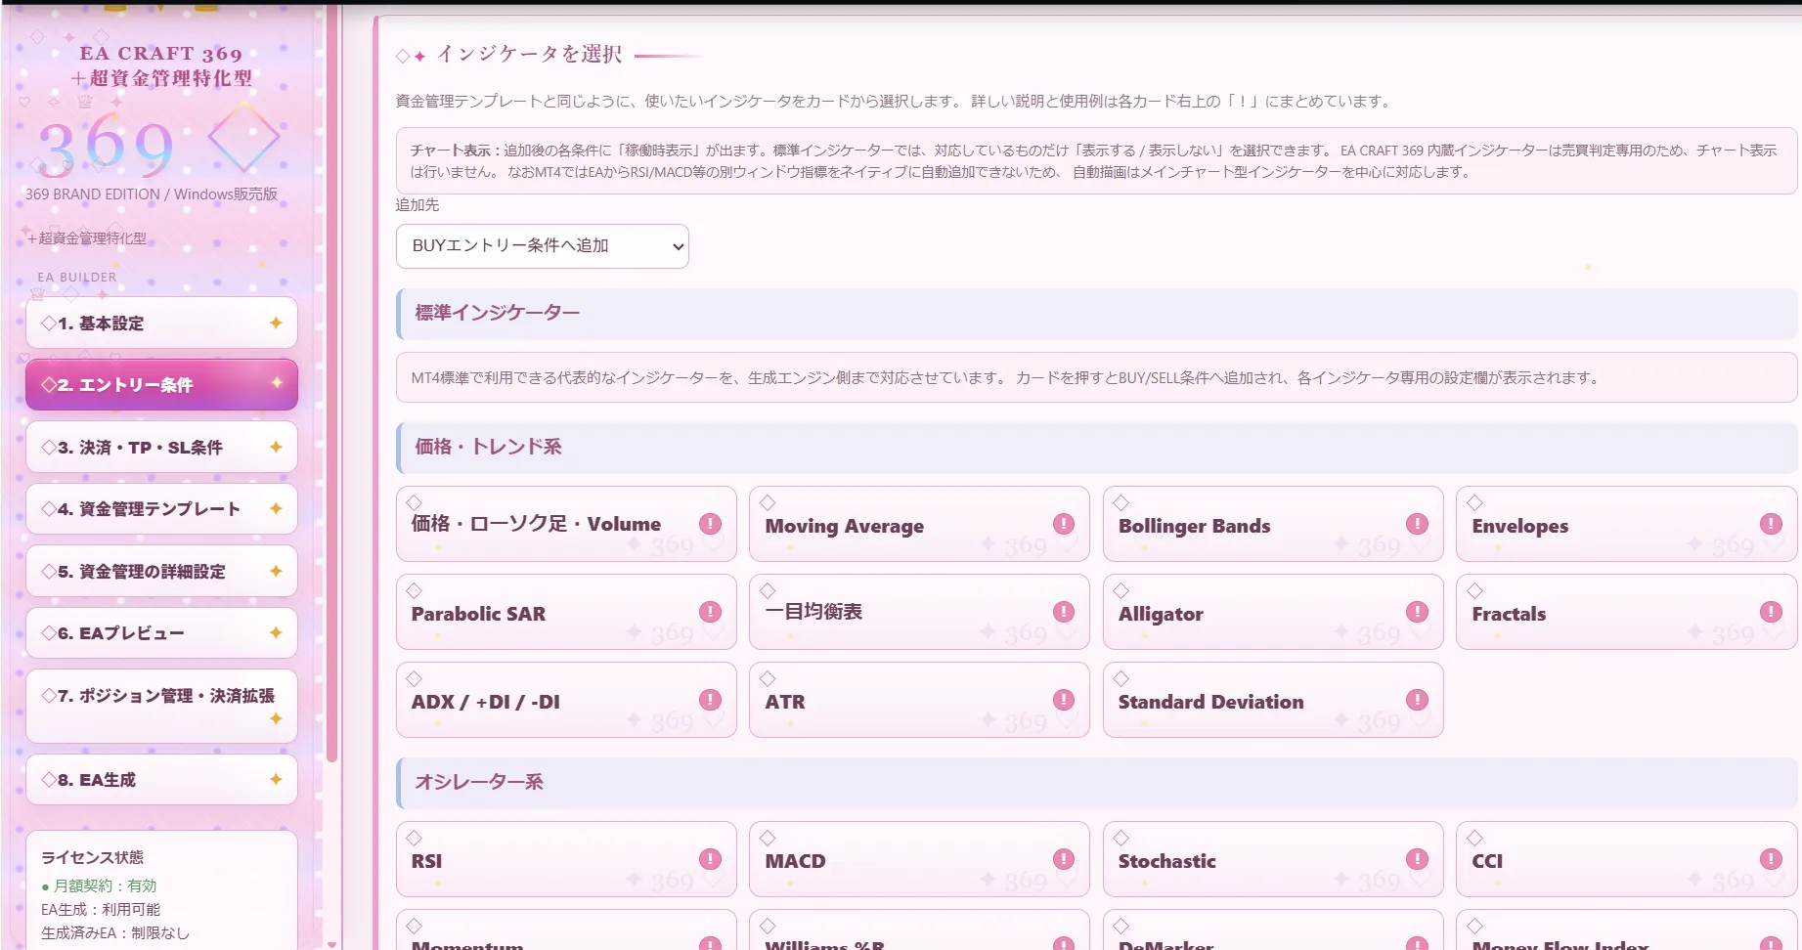Show info for Alligator indicator
Viewport: 1802px width, 950px height.
click(1417, 612)
